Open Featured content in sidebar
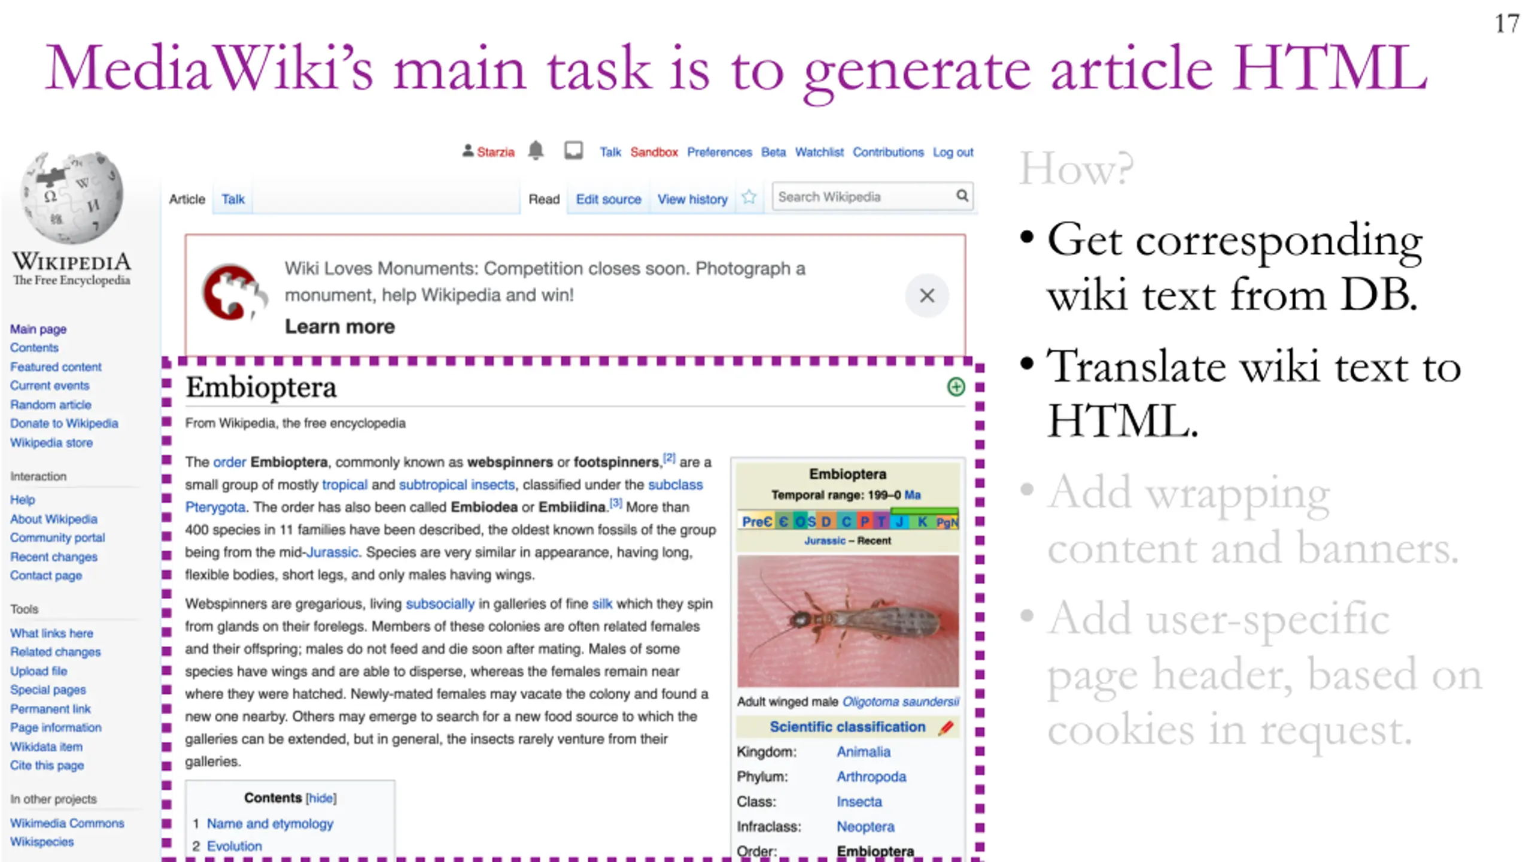The image size is (1532, 862). pyautogui.click(x=56, y=367)
